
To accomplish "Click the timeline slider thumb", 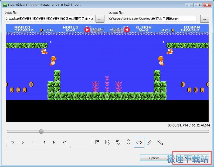I will [41, 132].
